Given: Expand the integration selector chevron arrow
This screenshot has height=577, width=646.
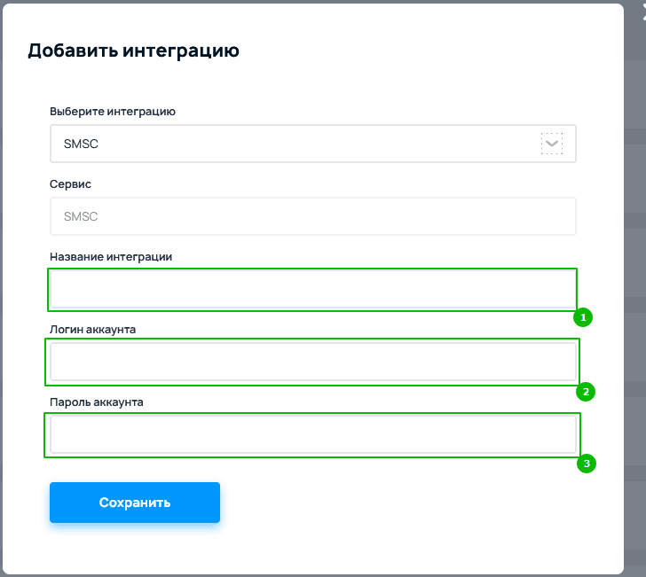Looking at the screenshot, I should coord(552,144).
